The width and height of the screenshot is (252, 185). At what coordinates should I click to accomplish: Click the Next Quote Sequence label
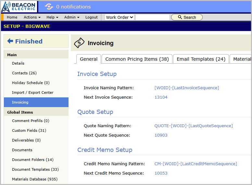pos(107,135)
